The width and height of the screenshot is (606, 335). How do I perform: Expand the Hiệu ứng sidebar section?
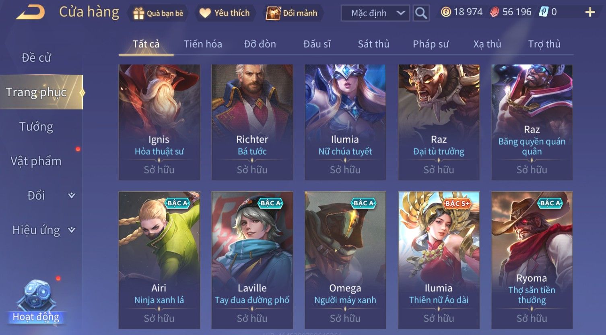(42, 230)
